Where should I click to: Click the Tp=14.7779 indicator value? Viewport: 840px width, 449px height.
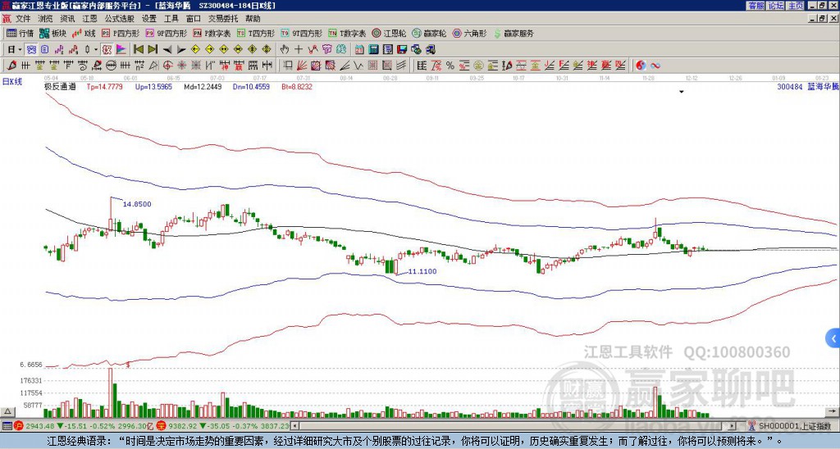tap(104, 86)
